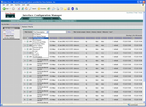
Task: Toggle select-all checkbox in table header
Action: [28, 38]
